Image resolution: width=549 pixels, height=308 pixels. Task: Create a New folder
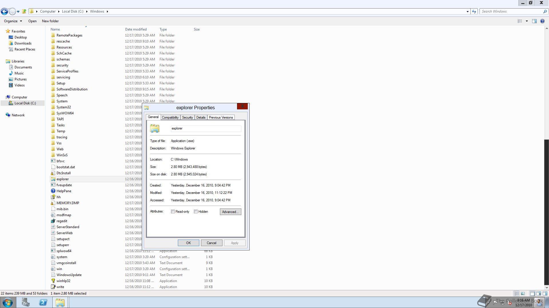click(x=50, y=21)
